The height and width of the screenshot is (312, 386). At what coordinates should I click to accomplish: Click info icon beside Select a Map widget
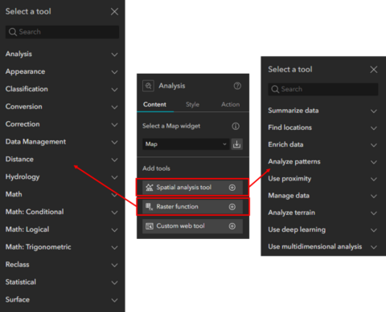pyautogui.click(x=236, y=126)
